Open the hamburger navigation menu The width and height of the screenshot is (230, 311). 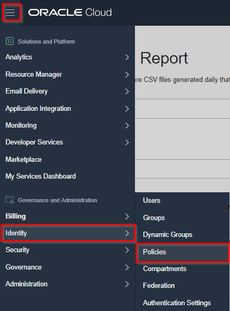click(x=11, y=12)
